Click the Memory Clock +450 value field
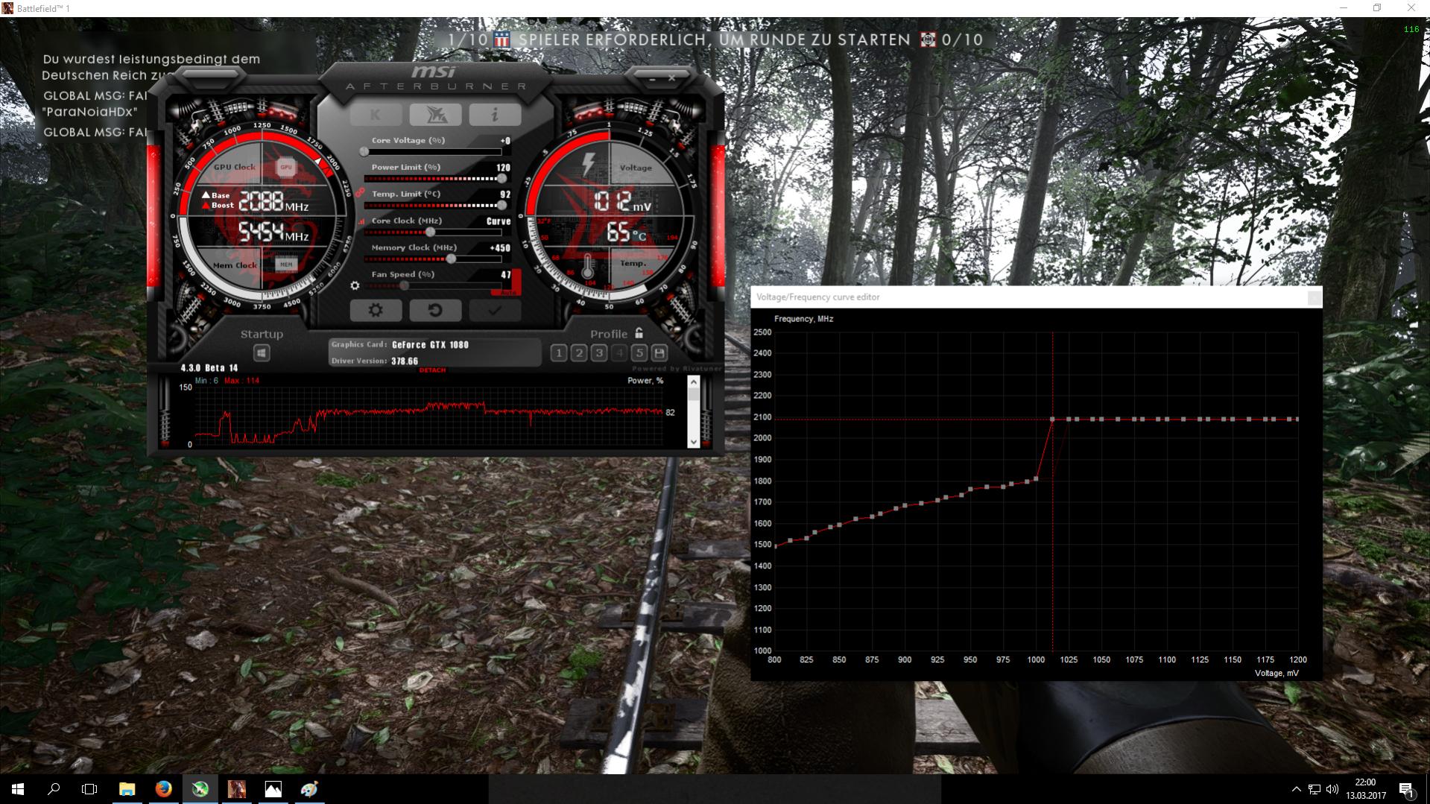This screenshot has width=1430, height=804. 500,248
